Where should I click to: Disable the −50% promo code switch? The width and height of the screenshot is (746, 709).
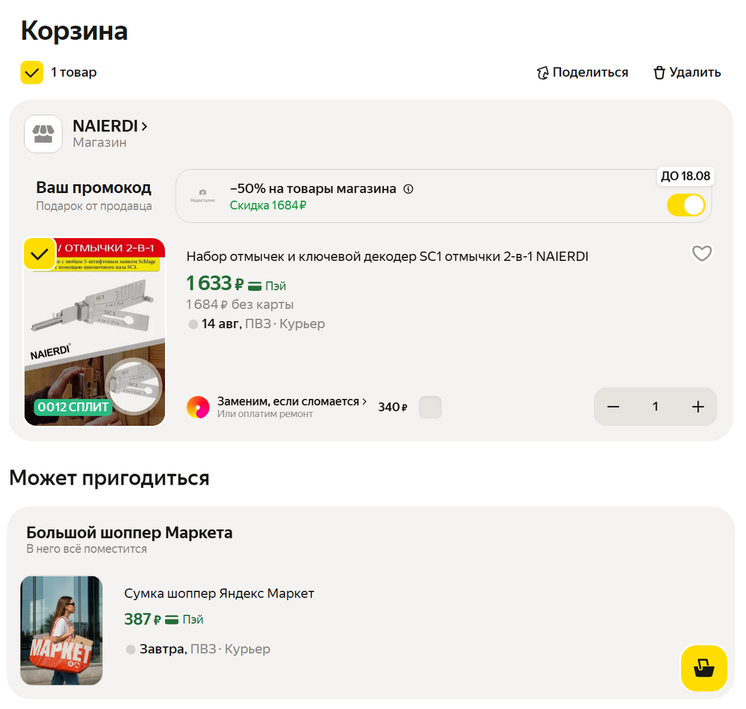[686, 205]
